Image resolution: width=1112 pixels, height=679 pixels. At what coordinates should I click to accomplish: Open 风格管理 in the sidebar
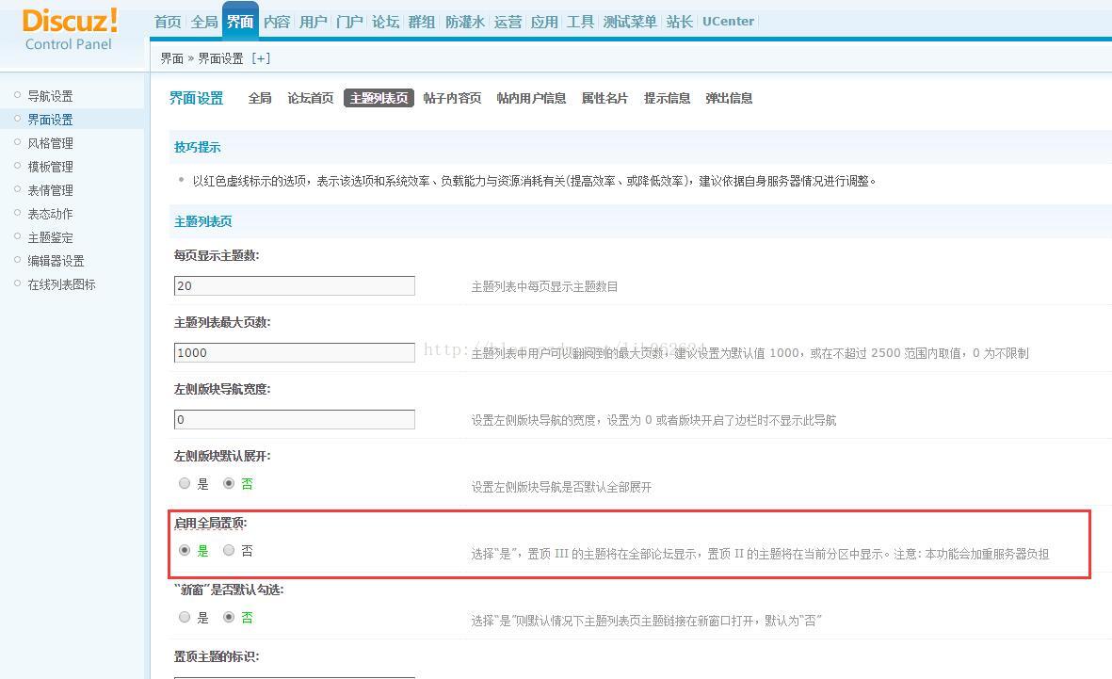(50, 142)
